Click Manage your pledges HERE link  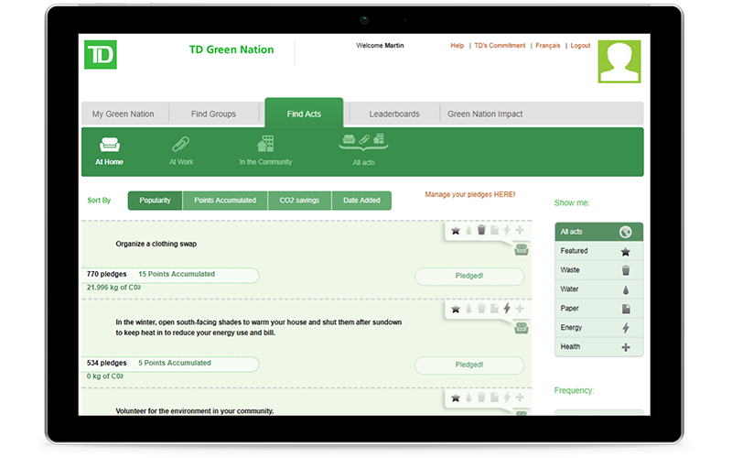[470, 194]
